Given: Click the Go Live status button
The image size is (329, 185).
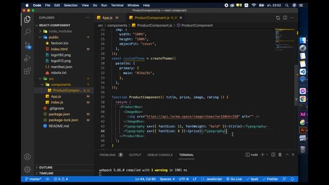Looking at the screenshot, I should point(234,179).
